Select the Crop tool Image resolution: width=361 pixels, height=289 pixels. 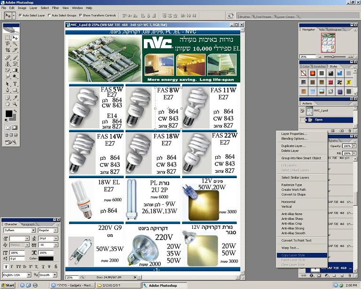coord(8,50)
